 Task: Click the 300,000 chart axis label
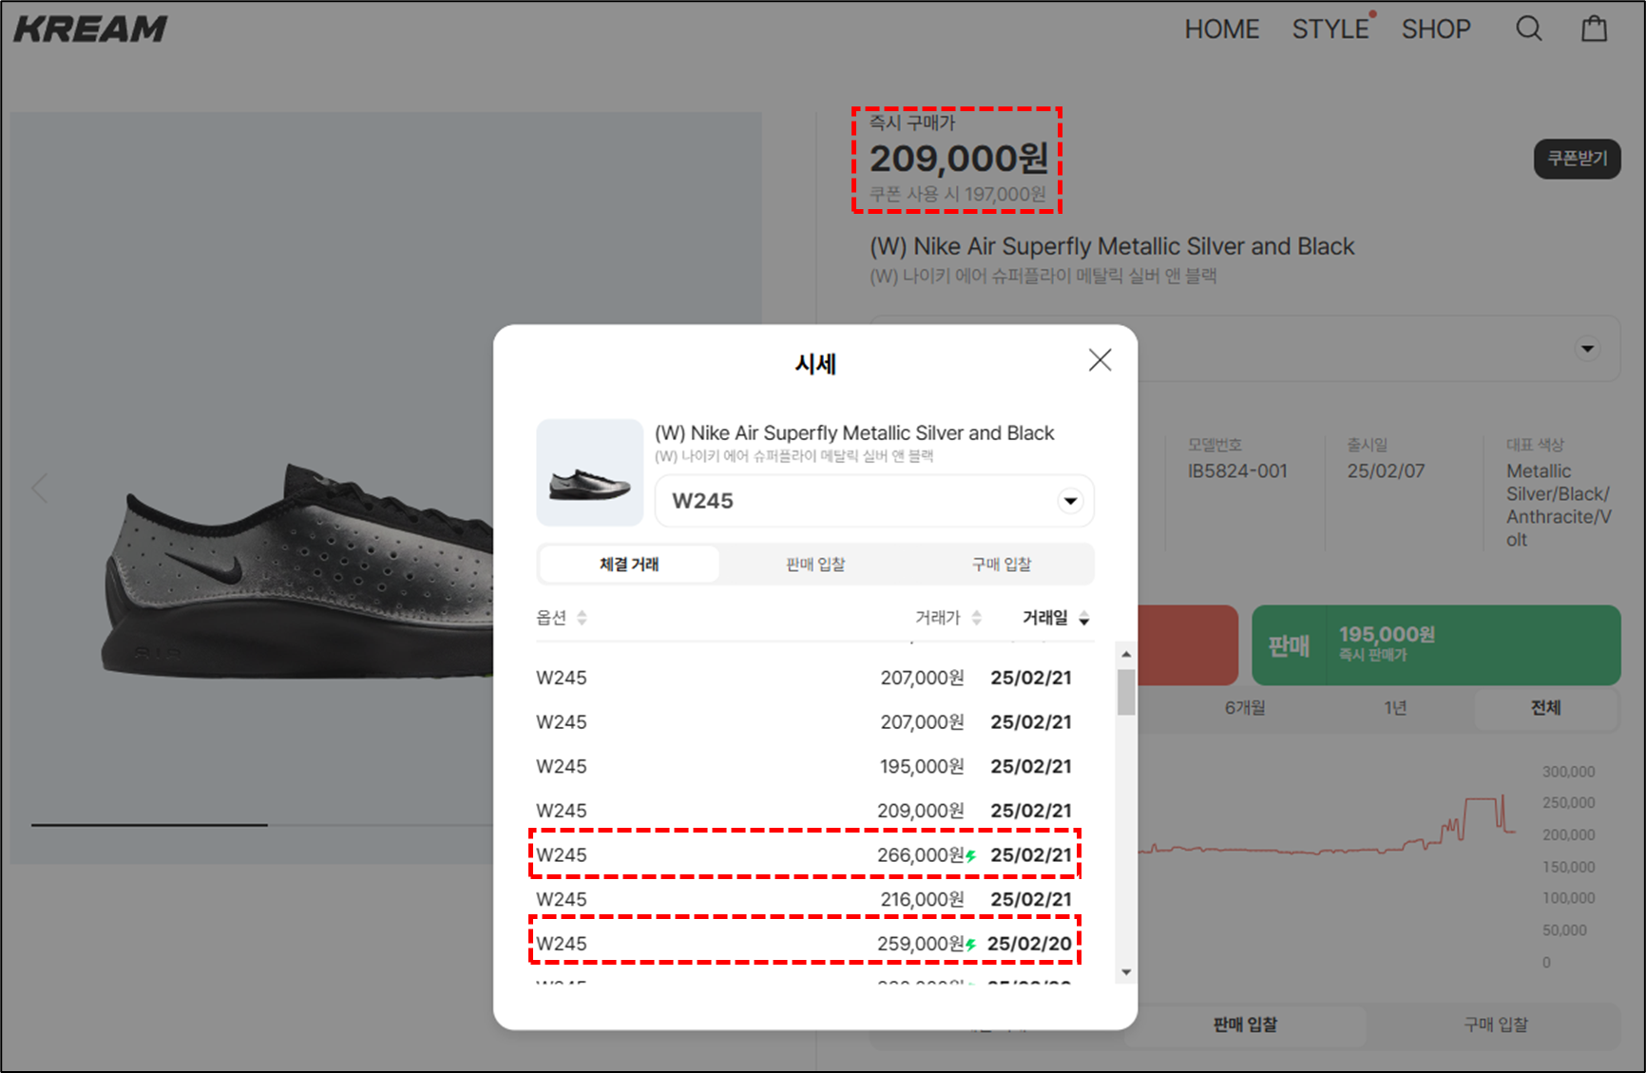1568,772
